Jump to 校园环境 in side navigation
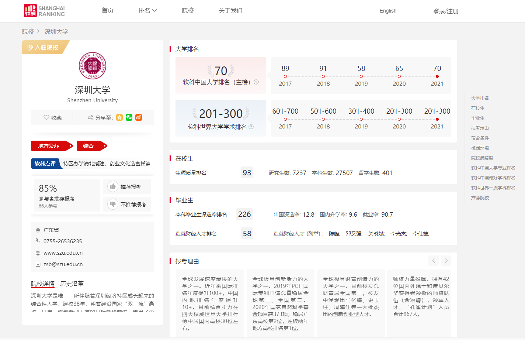Viewport: 525px width, 340px height. (x=480, y=148)
